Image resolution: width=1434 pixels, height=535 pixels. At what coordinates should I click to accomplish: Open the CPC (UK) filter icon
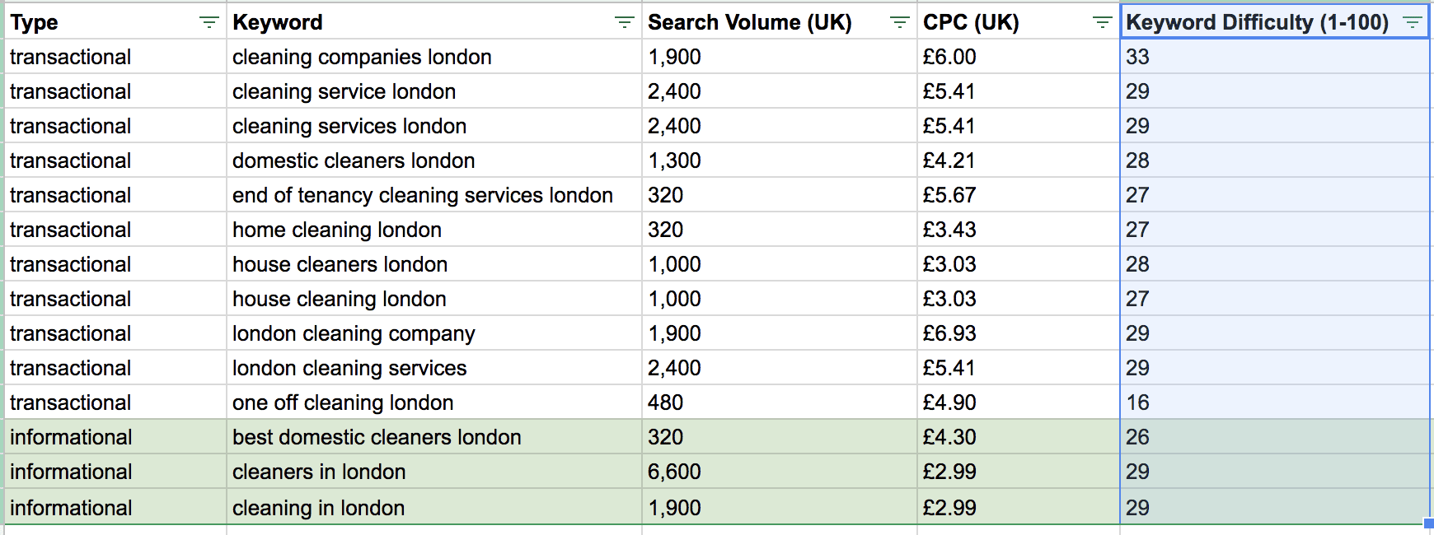click(x=1102, y=23)
